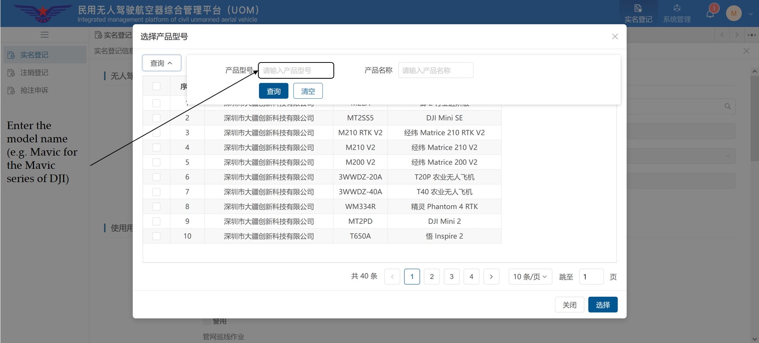Open the notification bell icon
759x343 pixels.
(710, 14)
